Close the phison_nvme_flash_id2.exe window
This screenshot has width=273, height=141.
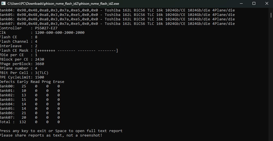point(267,3)
